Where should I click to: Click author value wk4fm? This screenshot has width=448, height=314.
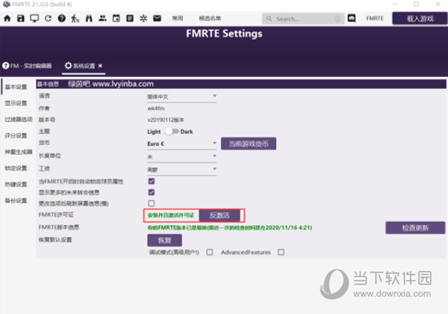[x=156, y=108]
